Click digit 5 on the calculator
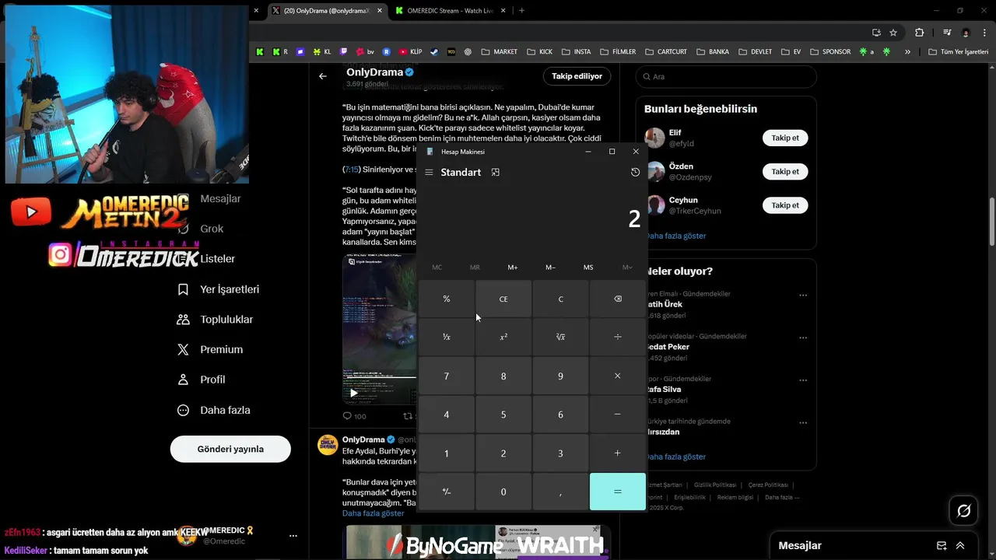Viewport: 996px width, 560px height. click(x=503, y=415)
